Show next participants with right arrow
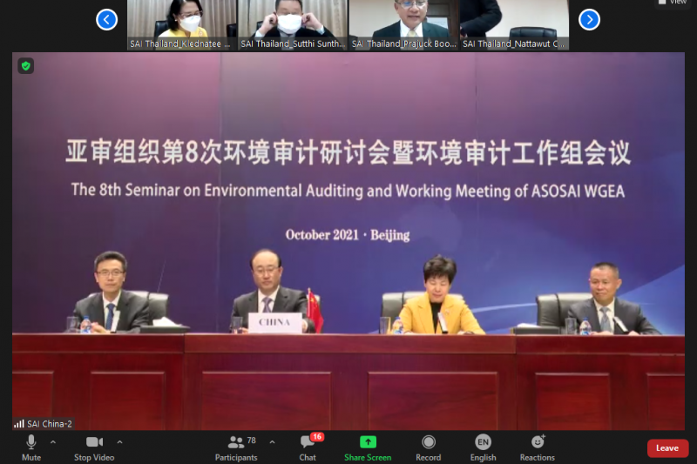This screenshot has width=697, height=464. point(589,19)
